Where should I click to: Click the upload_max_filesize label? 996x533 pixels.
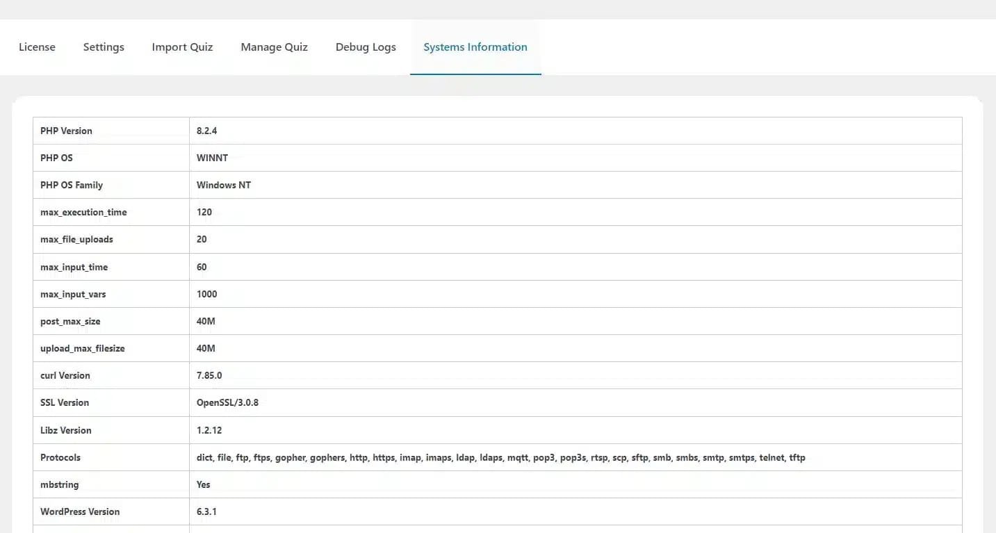click(83, 348)
